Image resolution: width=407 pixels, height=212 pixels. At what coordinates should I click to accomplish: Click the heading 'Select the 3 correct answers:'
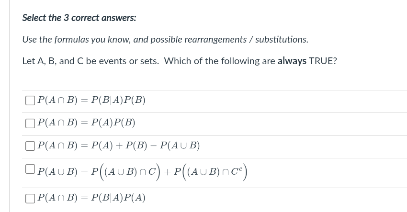[x=79, y=18]
